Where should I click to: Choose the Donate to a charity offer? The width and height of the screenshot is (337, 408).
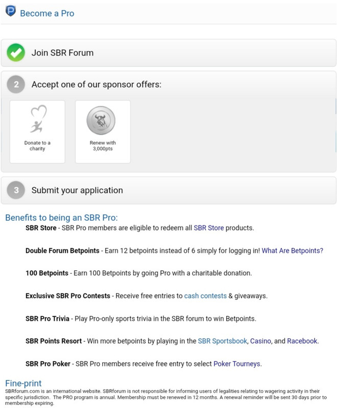pos(37,132)
